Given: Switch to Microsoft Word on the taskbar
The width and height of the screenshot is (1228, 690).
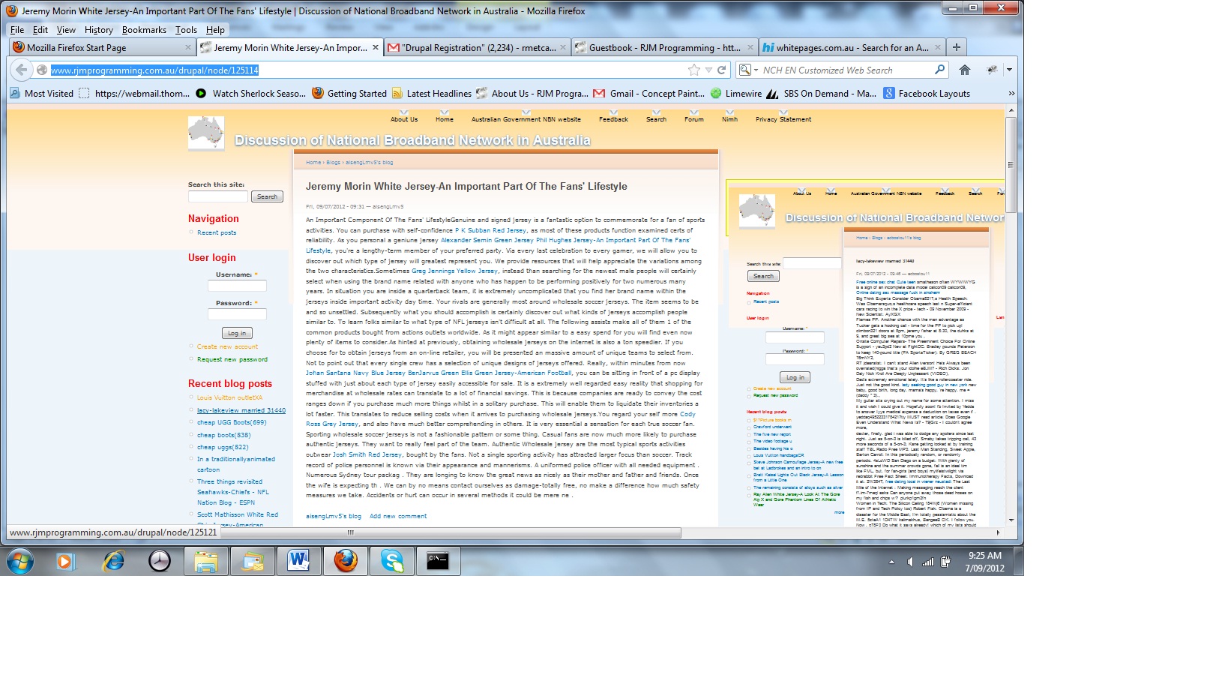Looking at the screenshot, I should point(298,560).
